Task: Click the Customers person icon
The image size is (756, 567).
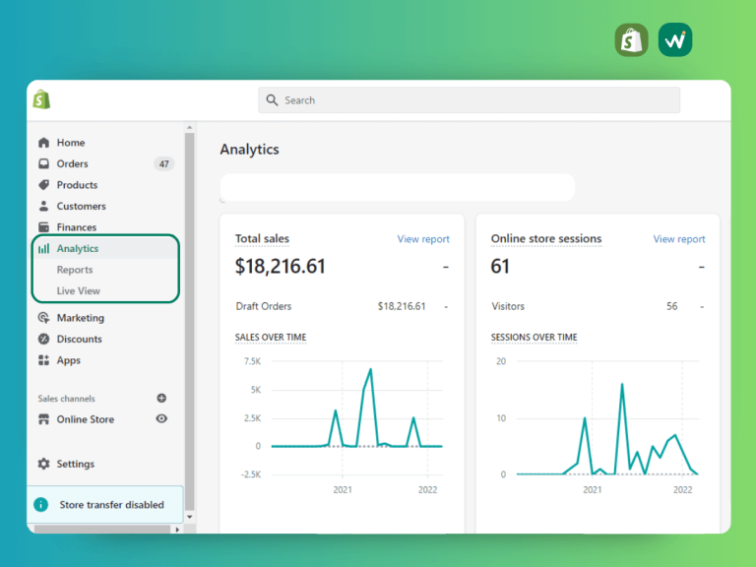Action: pos(44,207)
